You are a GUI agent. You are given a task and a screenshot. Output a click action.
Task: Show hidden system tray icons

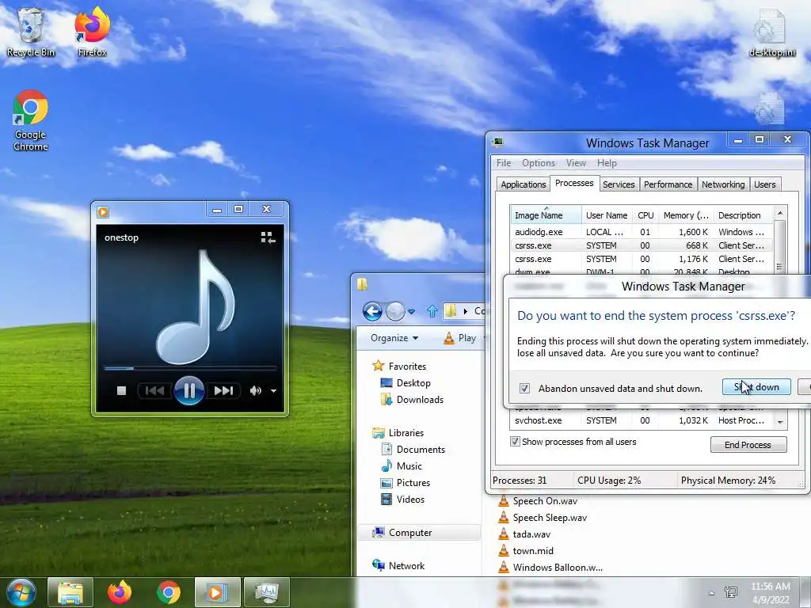pyautogui.click(x=711, y=593)
